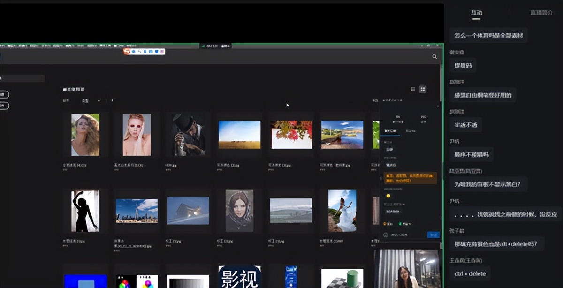Viewport: 563px width, 288px height.
Task: Open the dancer silhouette thumbnail
Action: pyautogui.click(x=85, y=211)
